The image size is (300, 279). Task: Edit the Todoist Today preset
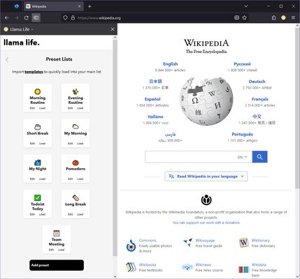click(x=32, y=214)
